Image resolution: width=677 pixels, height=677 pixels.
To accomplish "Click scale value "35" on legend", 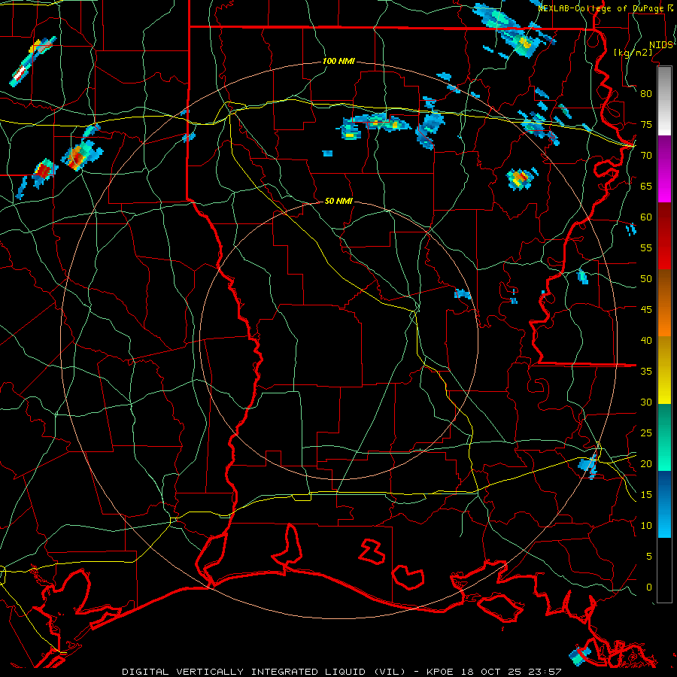I will (646, 372).
